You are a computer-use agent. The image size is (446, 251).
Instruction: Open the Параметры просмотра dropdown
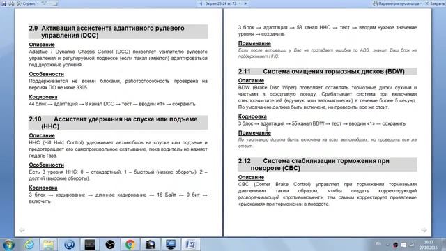coord(397,3)
